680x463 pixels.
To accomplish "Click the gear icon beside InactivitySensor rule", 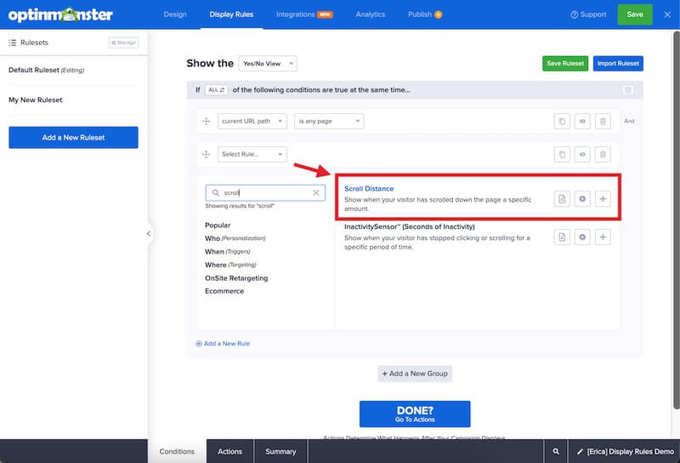I will coord(582,237).
